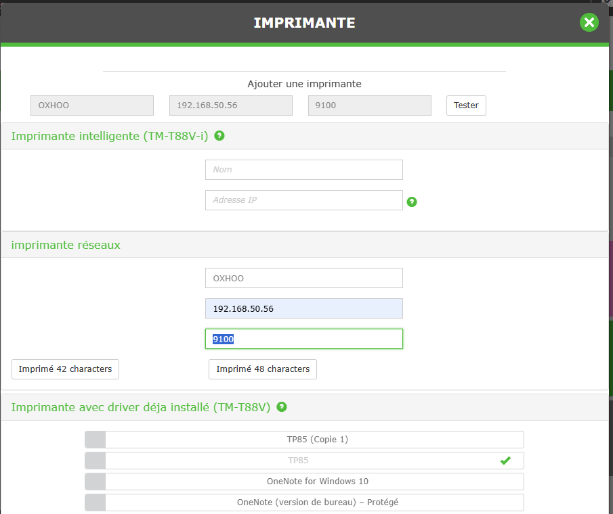613x514 pixels.
Task: Open help icon beside Imprimante avec driver déja installé
Action: (x=282, y=407)
